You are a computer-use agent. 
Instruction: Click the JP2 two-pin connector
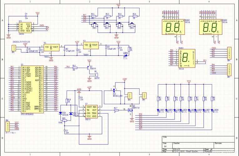point(130,95)
